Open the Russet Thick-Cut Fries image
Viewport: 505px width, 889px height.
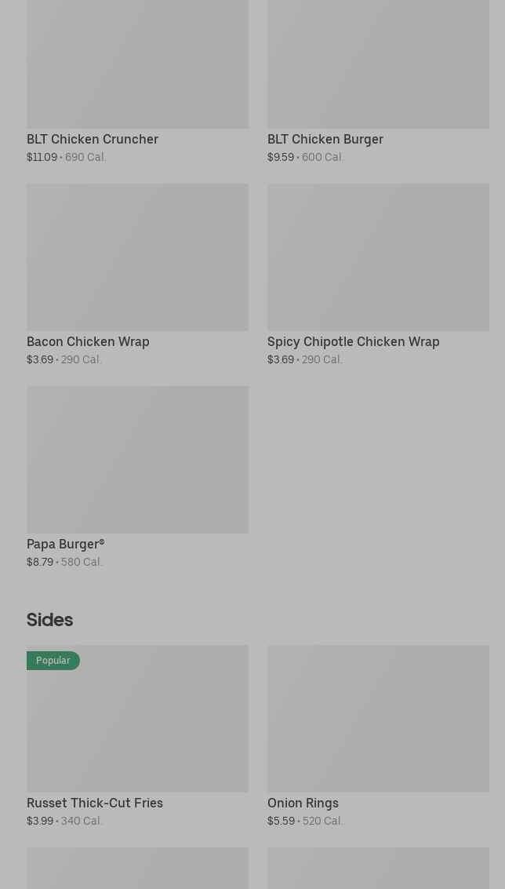click(137, 719)
